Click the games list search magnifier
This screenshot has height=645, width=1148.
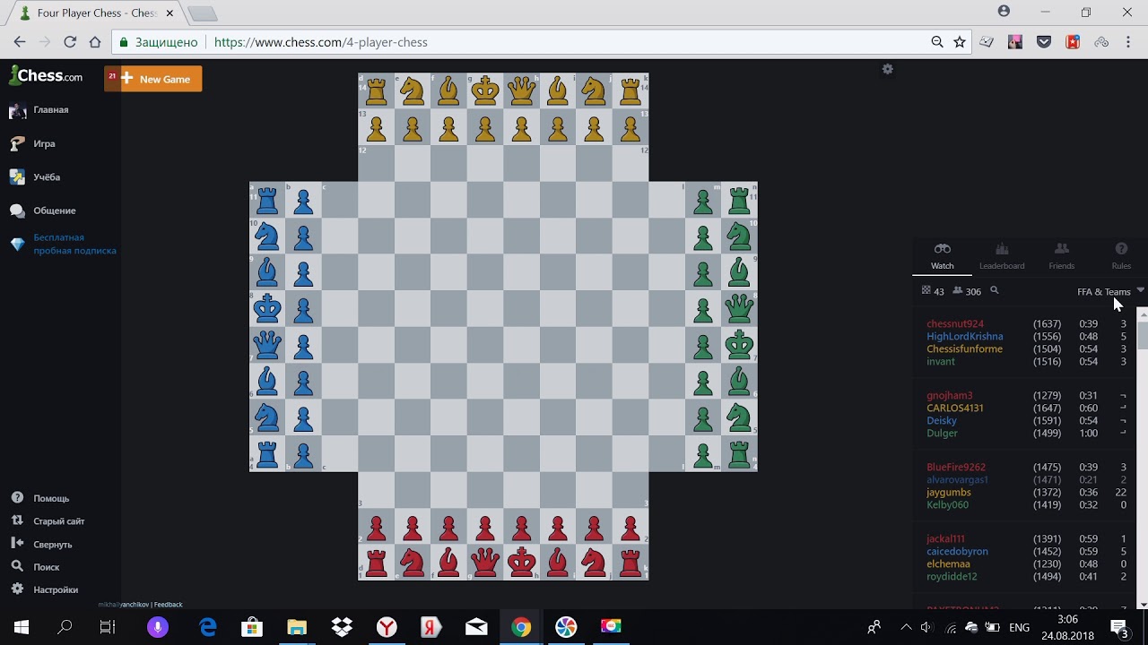pyautogui.click(x=994, y=290)
